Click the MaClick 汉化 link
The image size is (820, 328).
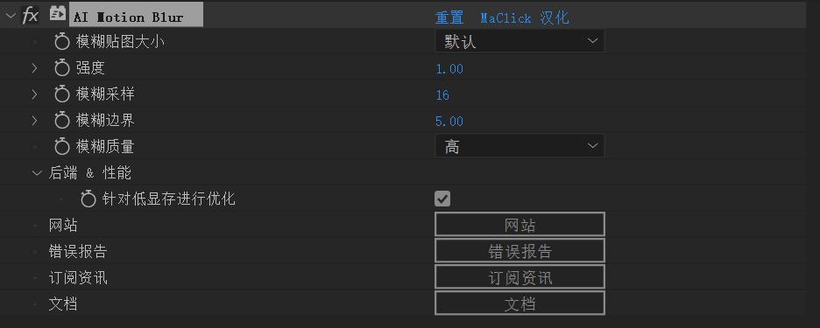(525, 17)
